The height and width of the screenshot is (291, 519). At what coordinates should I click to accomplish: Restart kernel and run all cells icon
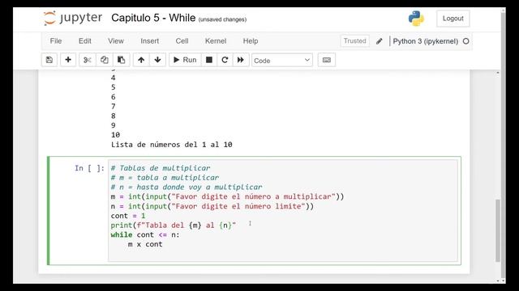(x=241, y=60)
